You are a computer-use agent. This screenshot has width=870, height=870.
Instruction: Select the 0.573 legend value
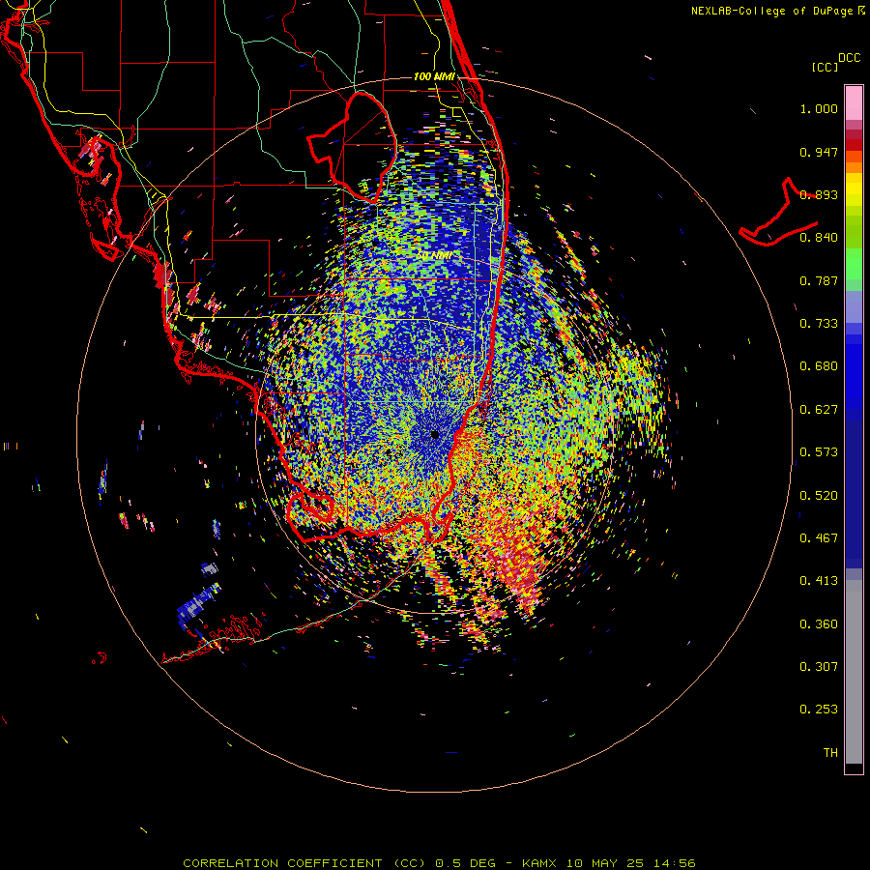point(819,452)
